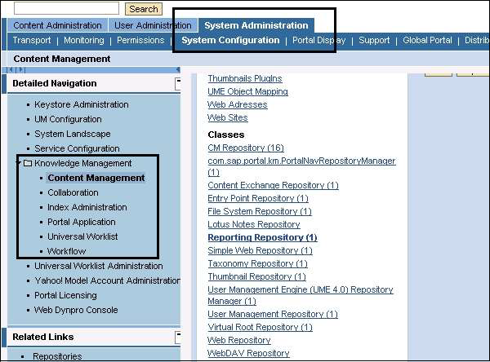Open Workflow in navigation
Image resolution: width=490 pixels, height=362 pixels.
pos(67,251)
